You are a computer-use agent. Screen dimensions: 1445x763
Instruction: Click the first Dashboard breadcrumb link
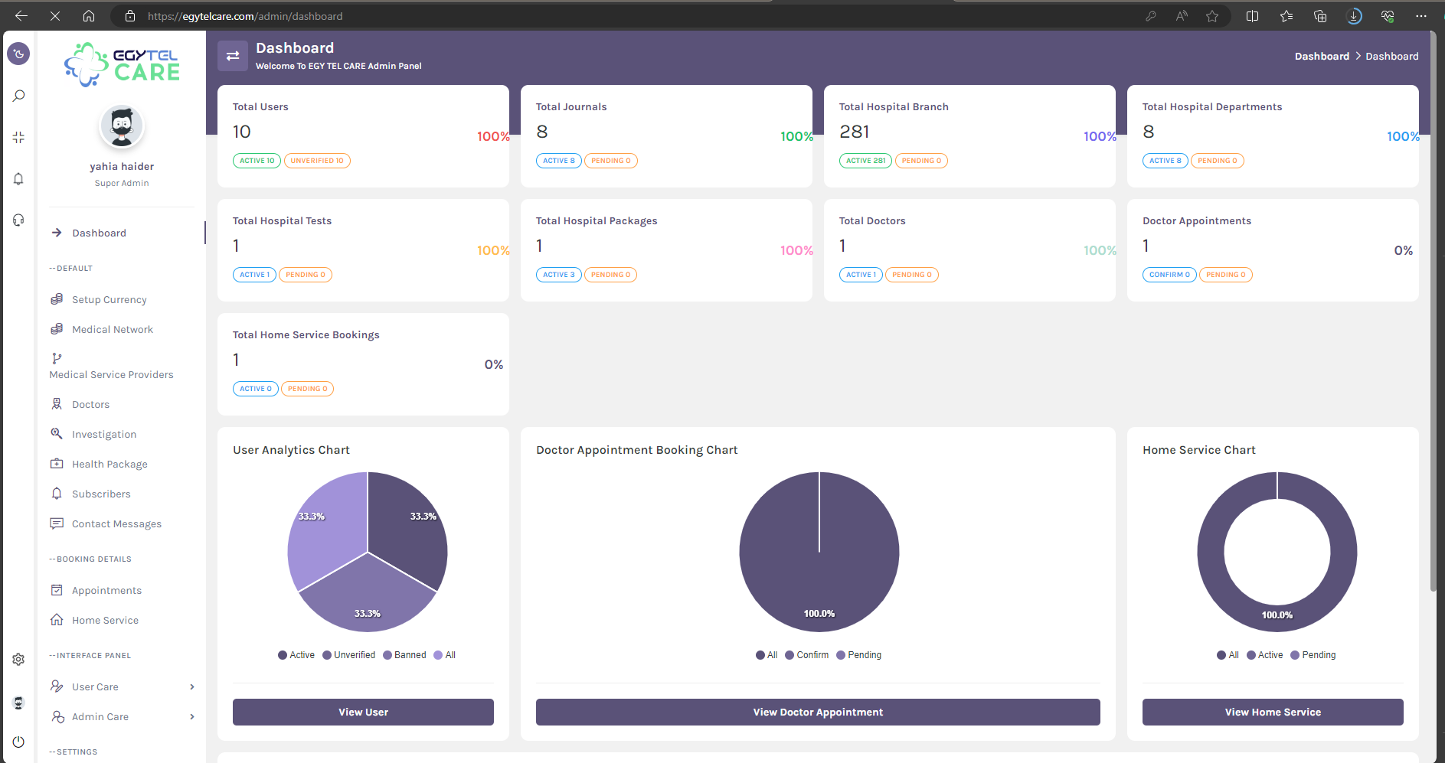1322,56
